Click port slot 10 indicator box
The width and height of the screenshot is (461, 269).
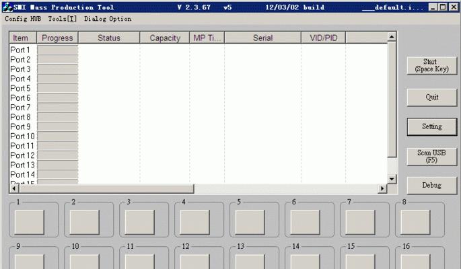coord(84,262)
